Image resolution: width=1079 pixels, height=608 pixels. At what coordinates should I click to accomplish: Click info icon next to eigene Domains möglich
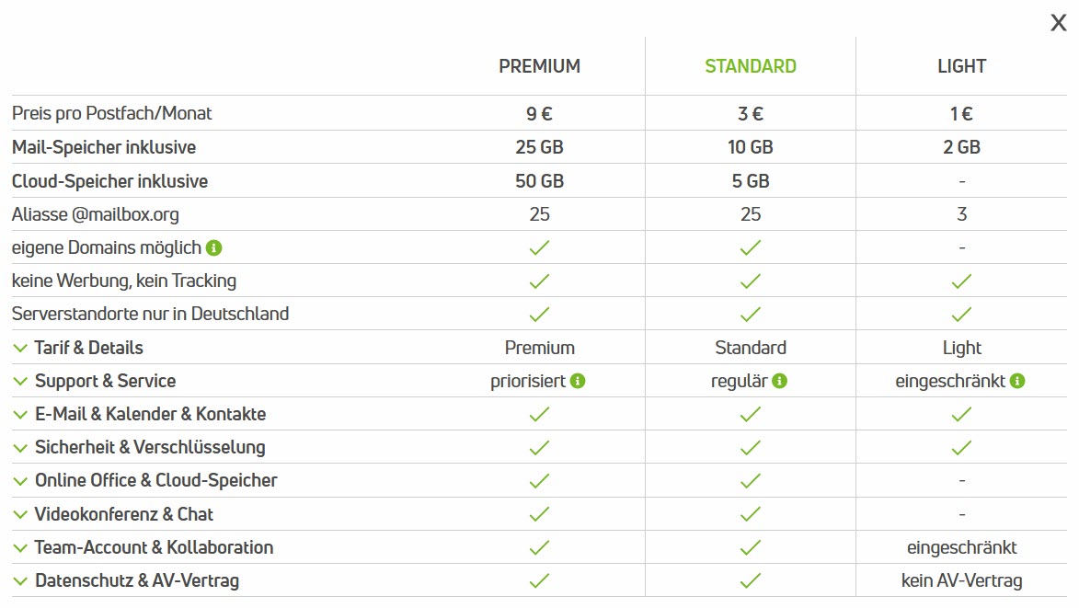214,247
